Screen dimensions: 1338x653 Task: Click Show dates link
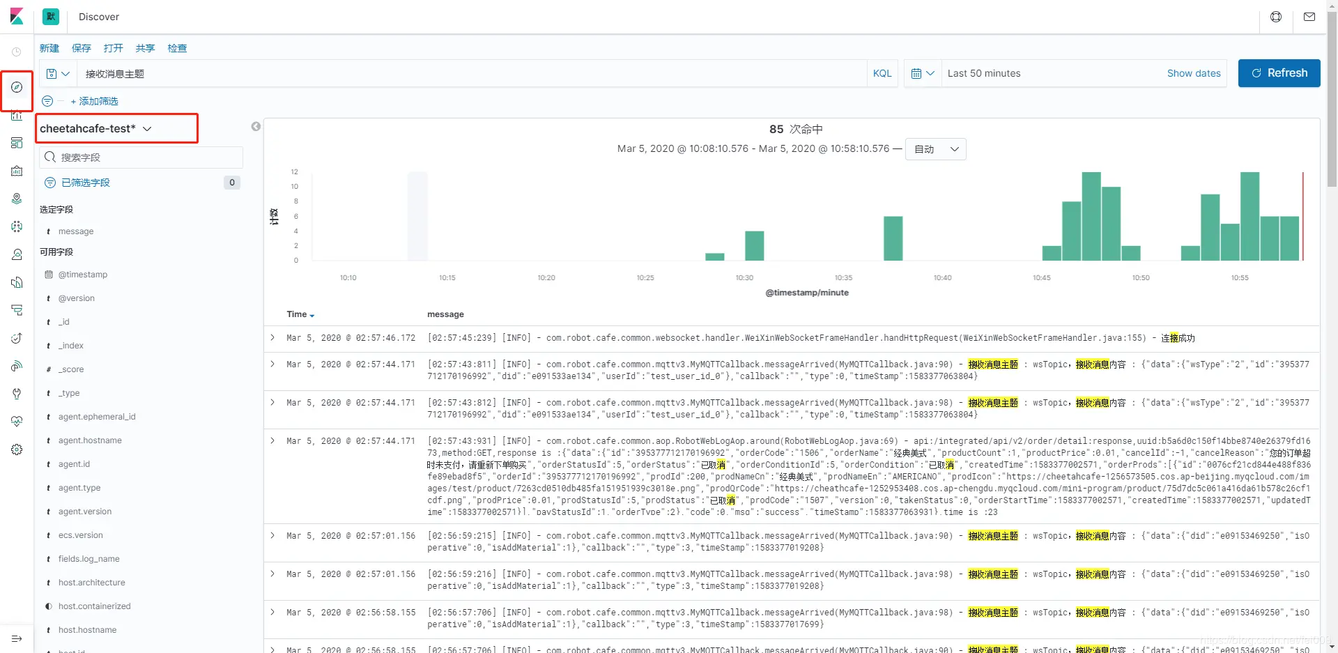1194,73
